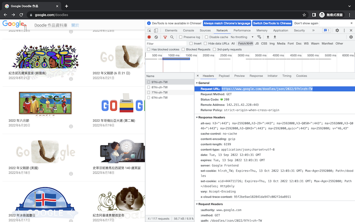The height and width of the screenshot is (222, 355).
Task: Open a new browser tab
Action: coord(66,6)
